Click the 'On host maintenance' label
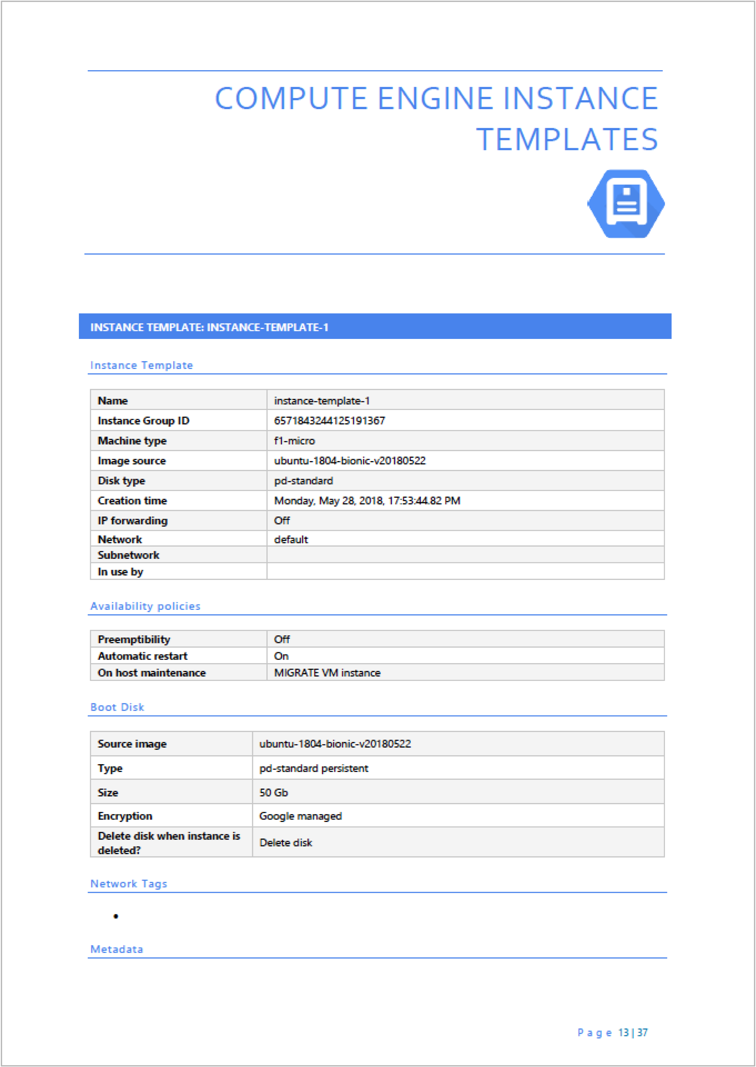 point(152,673)
